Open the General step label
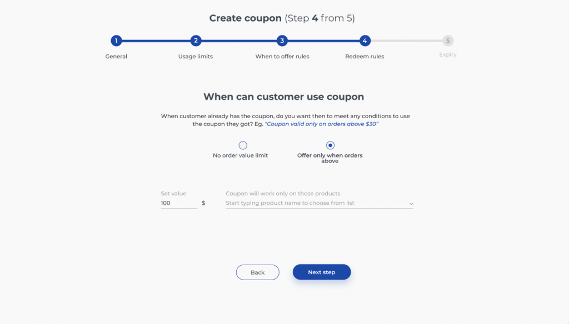The image size is (569, 324). coord(116,57)
